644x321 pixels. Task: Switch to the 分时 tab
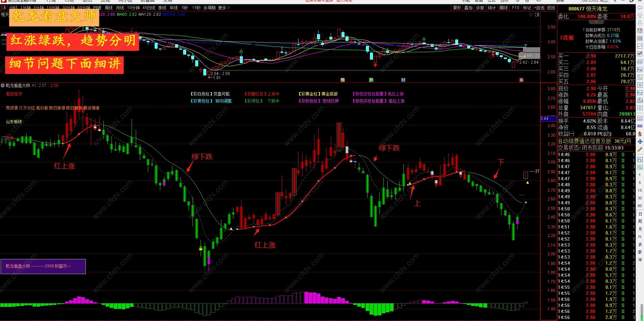click(13, 8)
